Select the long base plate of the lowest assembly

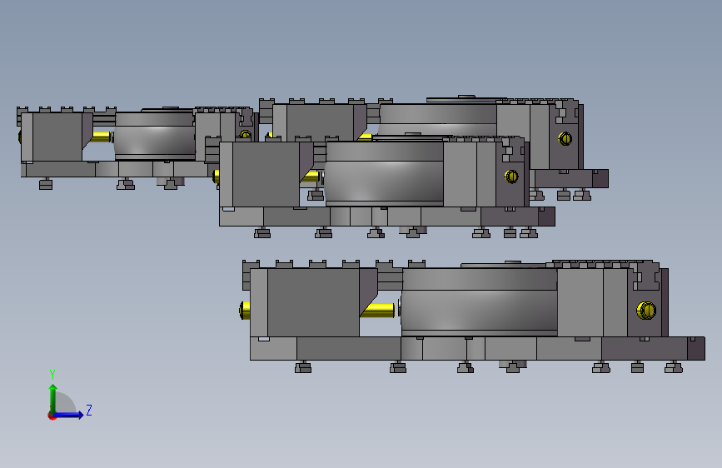pos(477,348)
